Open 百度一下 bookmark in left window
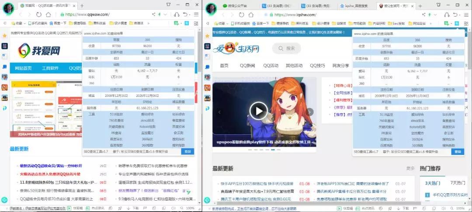472x212 pixels. (58, 23)
